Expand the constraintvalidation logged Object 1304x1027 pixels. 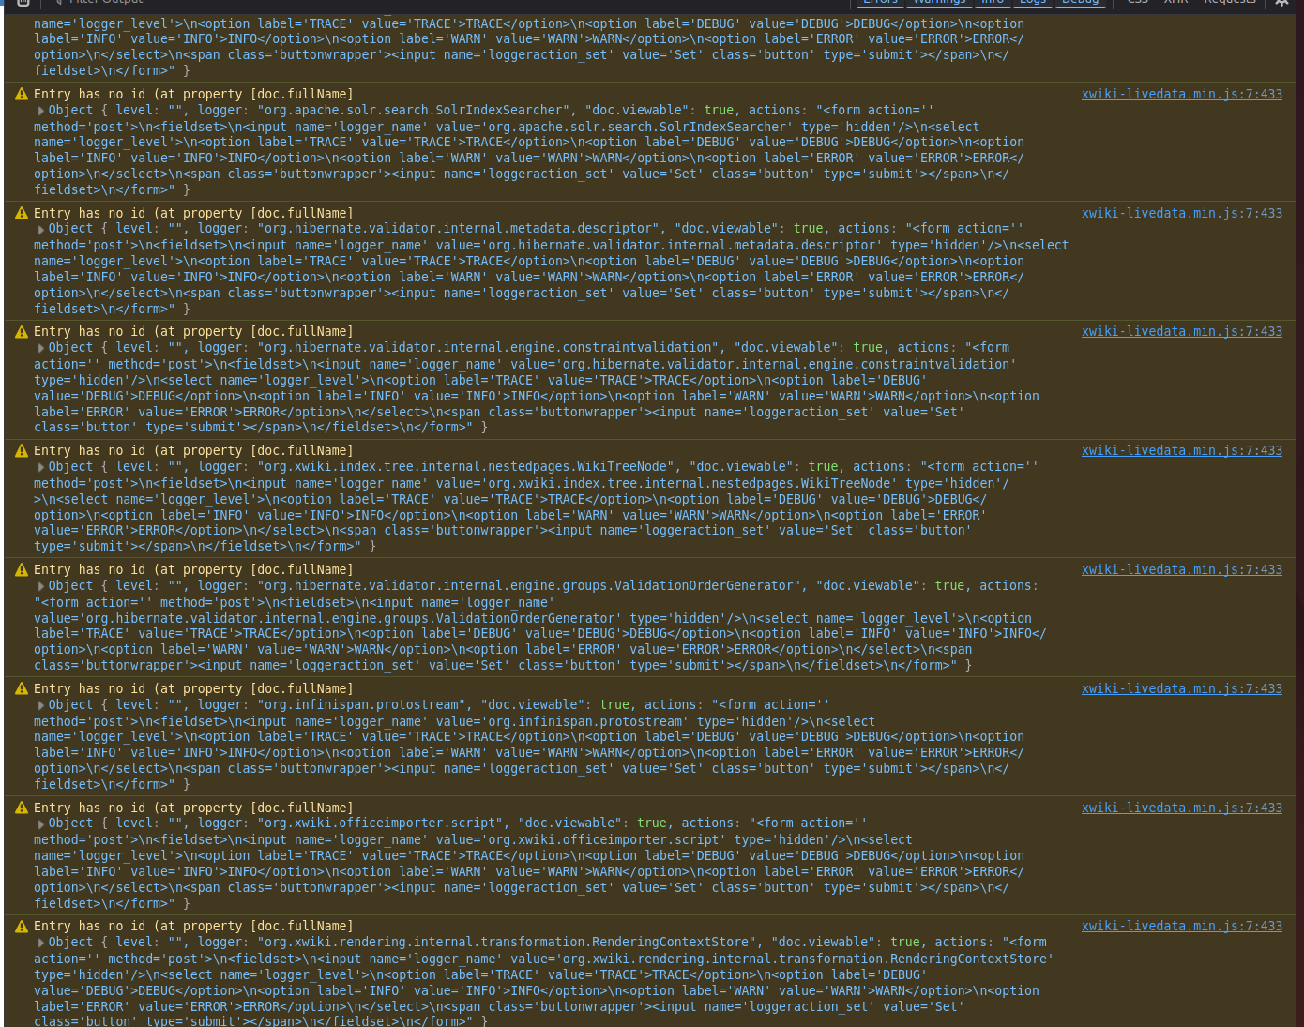[x=40, y=348]
